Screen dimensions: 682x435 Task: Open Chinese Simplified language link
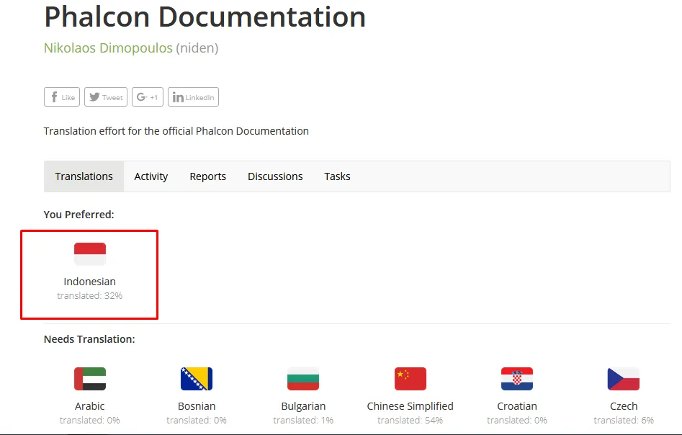(x=410, y=406)
